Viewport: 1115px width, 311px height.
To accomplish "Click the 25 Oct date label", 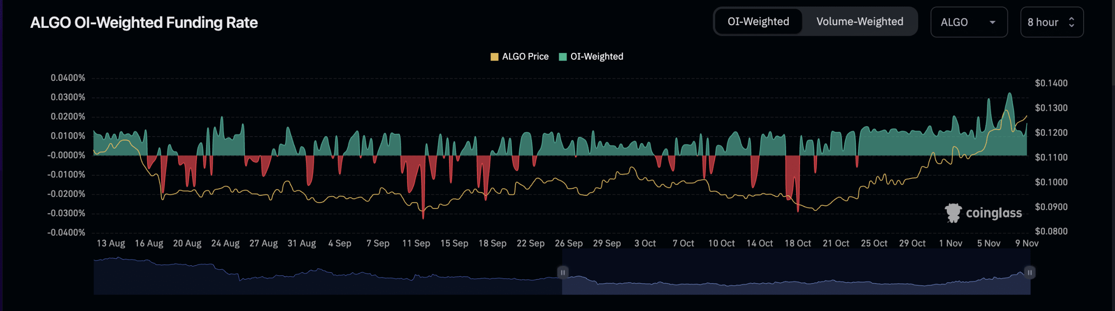I will point(874,244).
